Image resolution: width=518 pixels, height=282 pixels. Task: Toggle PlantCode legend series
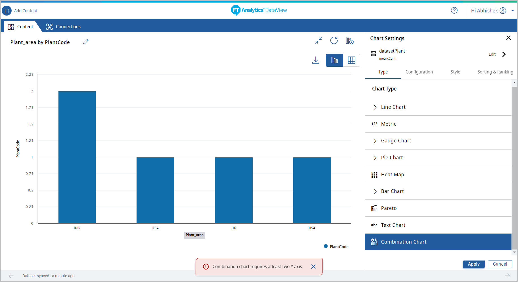[x=336, y=247]
